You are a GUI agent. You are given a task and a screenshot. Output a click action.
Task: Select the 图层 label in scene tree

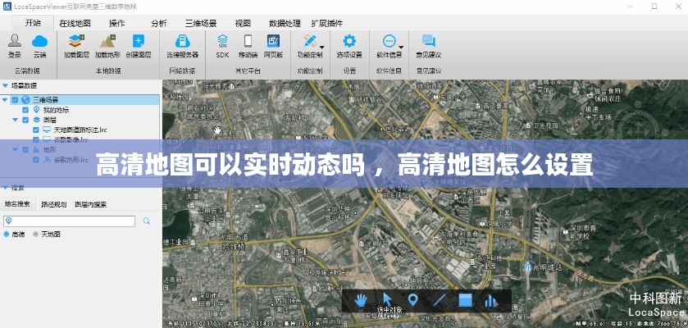click(x=49, y=120)
